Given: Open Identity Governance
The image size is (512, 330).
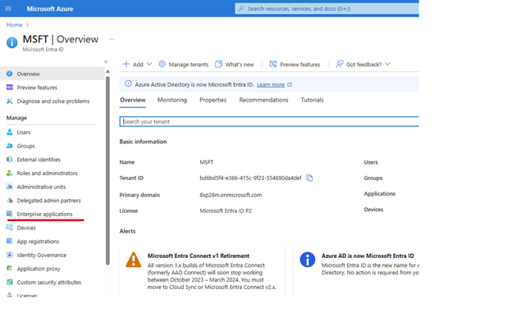Looking at the screenshot, I should pyautogui.click(x=42, y=255).
